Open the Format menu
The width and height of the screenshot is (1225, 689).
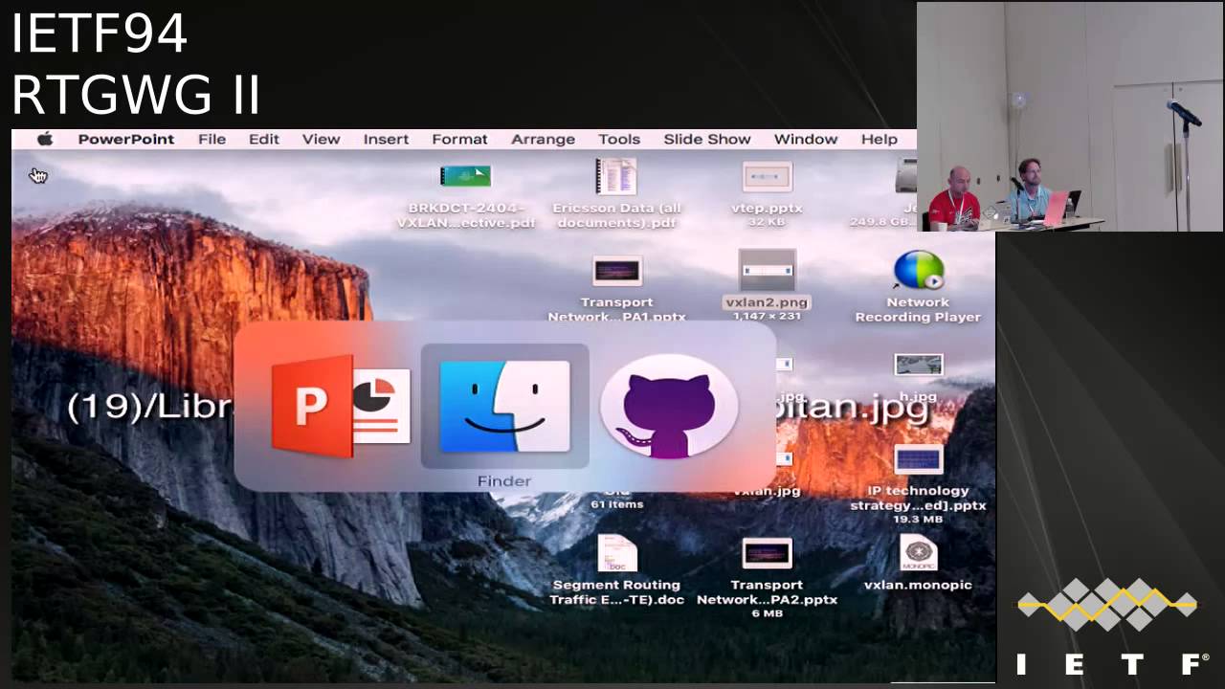(x=459, y=139)
